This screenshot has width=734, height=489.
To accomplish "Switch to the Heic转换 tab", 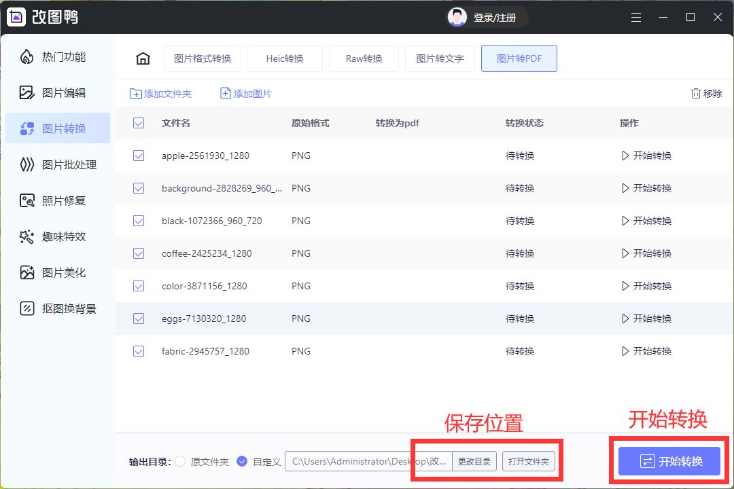I will 284,58.
